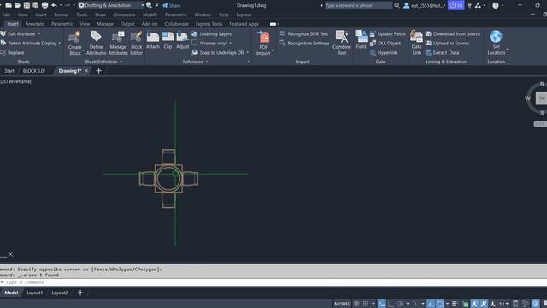Image resolution: width=547 pixels, height=308 pixels.
Task: Switch to the Manage ribbon tab
Action: tap(105, 24)
